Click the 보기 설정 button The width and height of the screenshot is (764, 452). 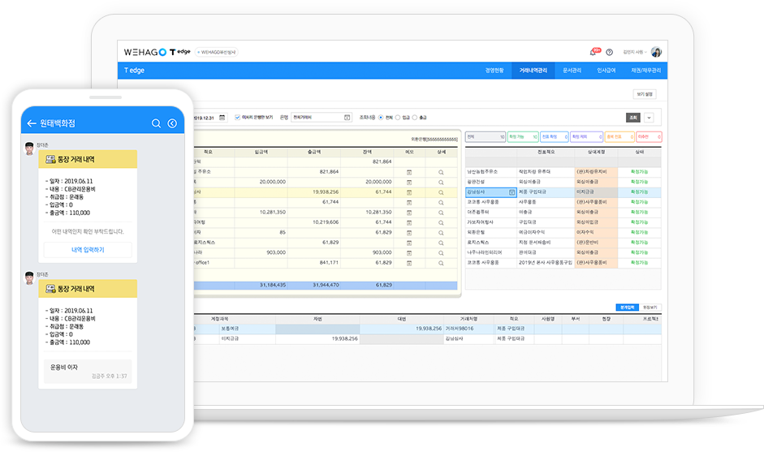point(644,94)
